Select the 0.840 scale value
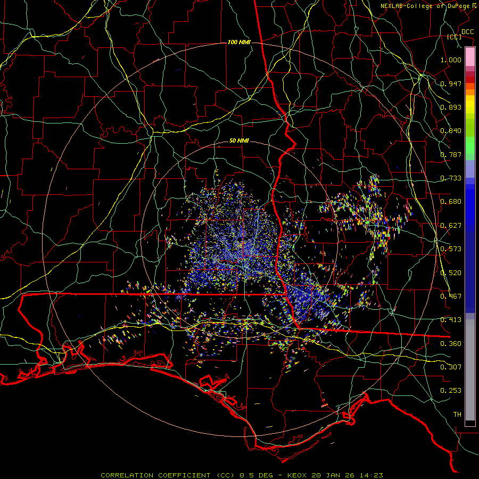This screenshot has width=479, height=479. click(451, 131)
